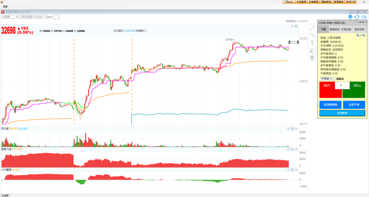The image size is (369, 197).
Task: Select the polyline drawing tool
Action: point(312,36)
